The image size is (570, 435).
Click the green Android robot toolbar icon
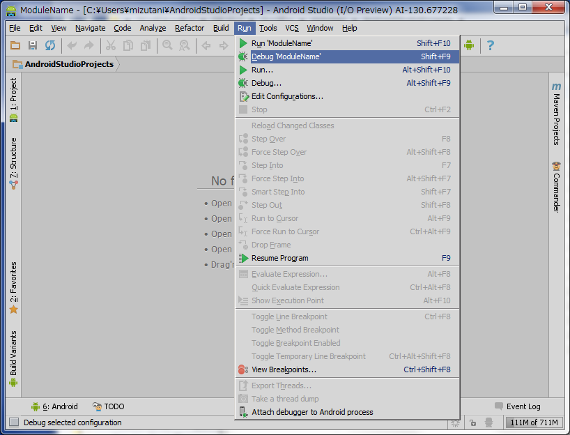pyautogui.click(x=469, y=45)
